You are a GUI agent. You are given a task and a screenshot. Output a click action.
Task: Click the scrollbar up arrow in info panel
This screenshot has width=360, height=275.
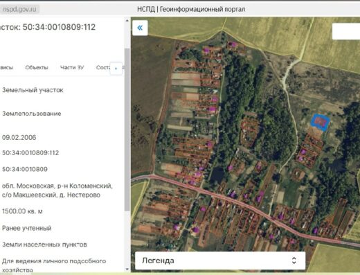[127, 21]
